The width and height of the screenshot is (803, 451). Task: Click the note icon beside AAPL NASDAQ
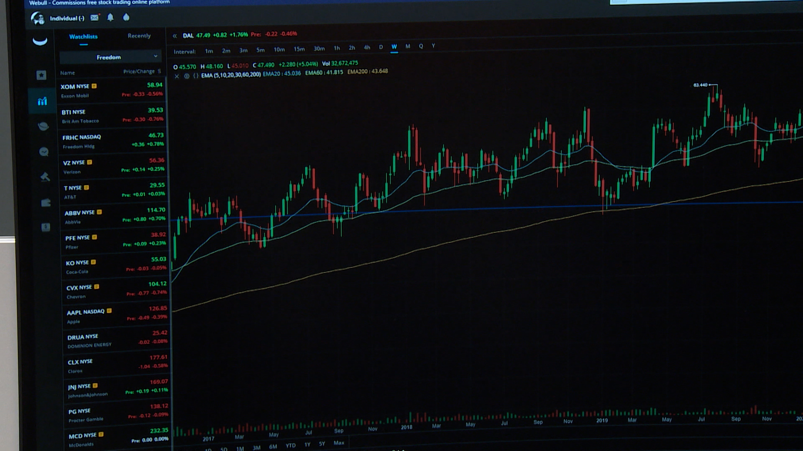pyautogui.click(x=109, y=311)
